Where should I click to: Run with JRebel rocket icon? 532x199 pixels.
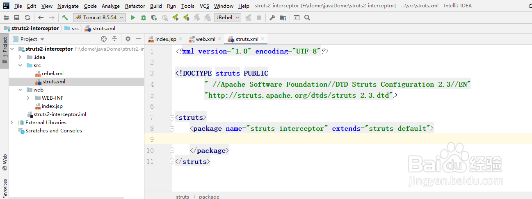(x=176, y=18)
